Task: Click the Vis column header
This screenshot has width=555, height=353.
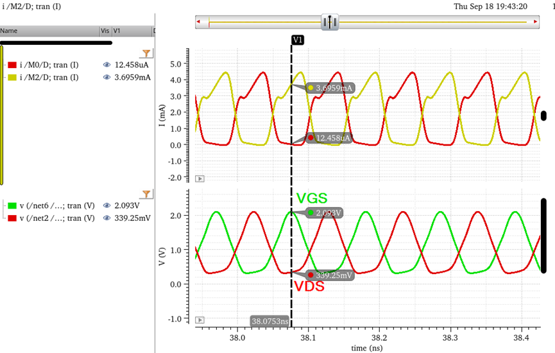Action: click(x=105, y=31)
